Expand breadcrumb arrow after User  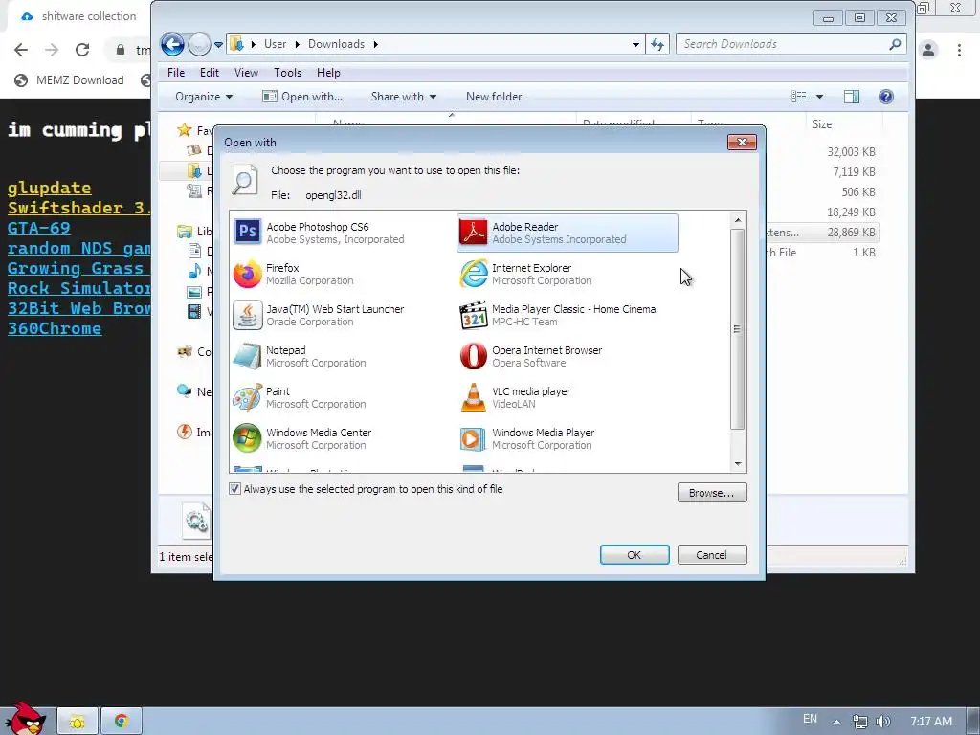tap(297, 44)
